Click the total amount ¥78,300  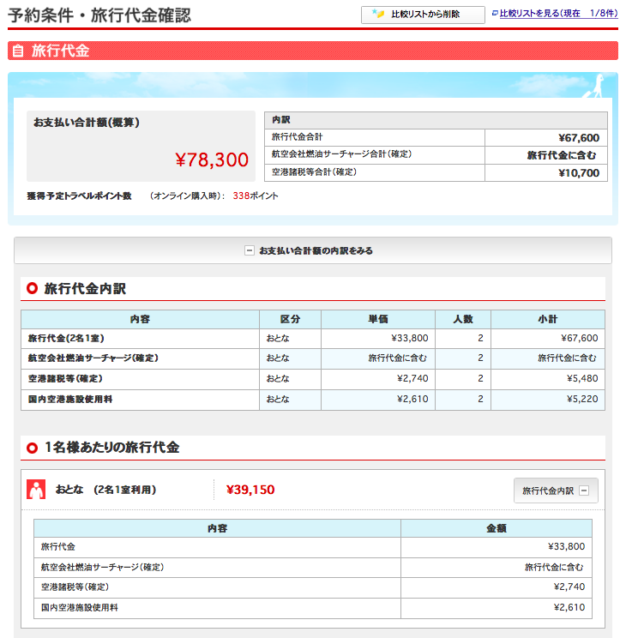[x=212, y=159]
